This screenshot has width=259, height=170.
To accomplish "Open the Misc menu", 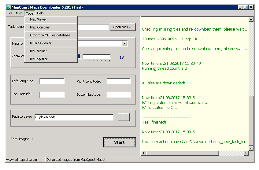I will click(x=19, y=13).
